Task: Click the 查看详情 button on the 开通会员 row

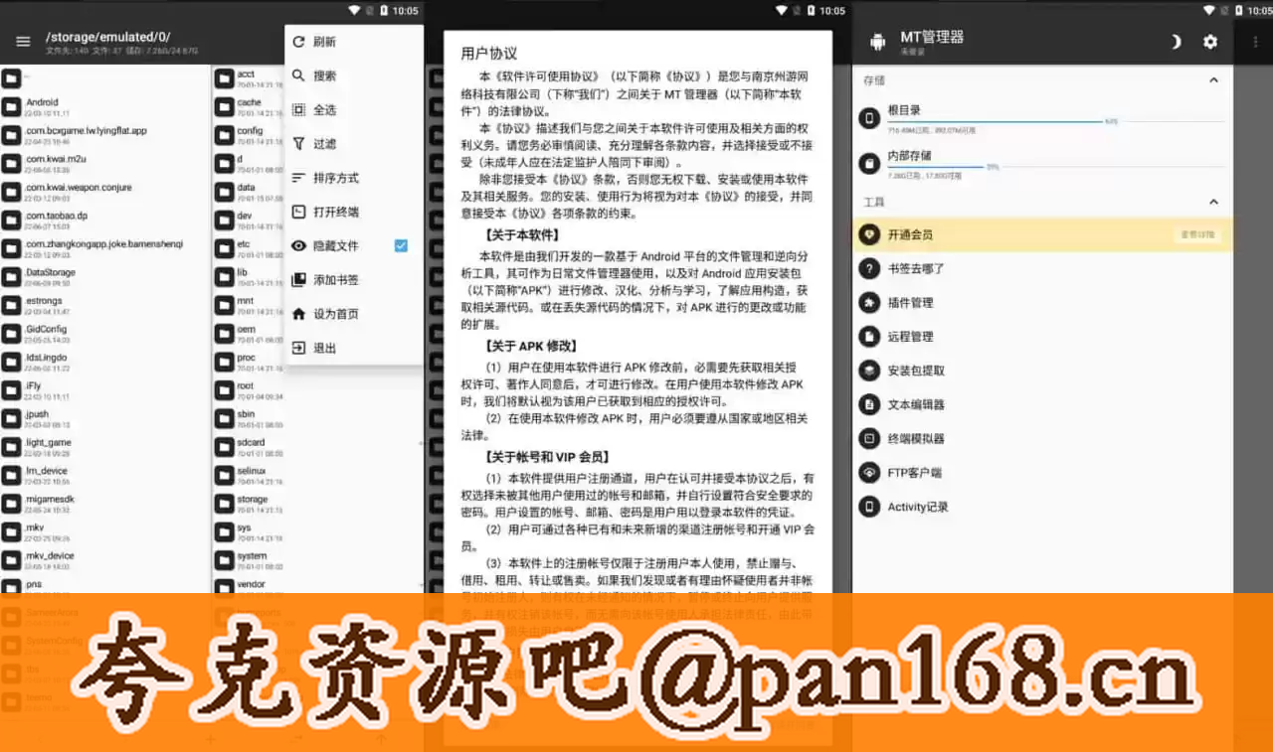Action: [1196, 234]
